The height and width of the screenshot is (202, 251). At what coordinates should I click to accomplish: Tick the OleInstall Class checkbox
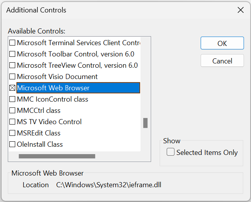tap(12, 144)
